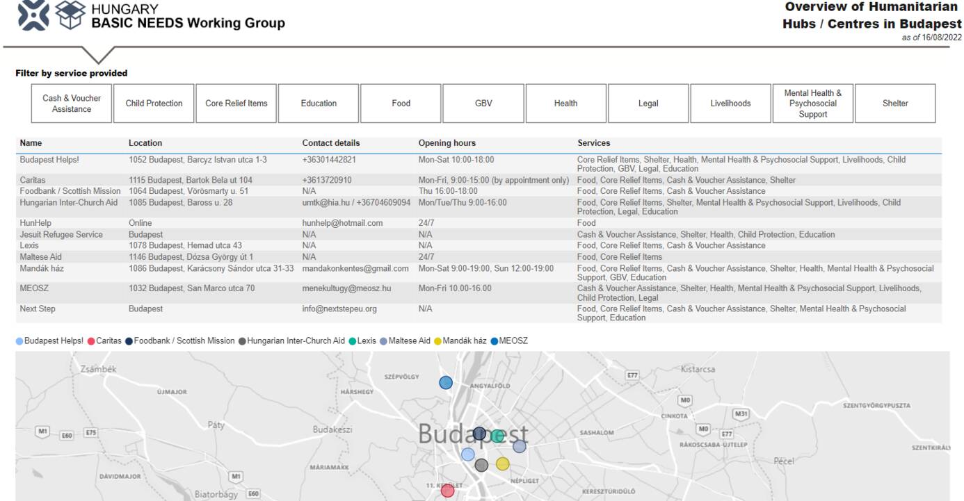
Task: Choose the GBV service filter
Action: 483,104
